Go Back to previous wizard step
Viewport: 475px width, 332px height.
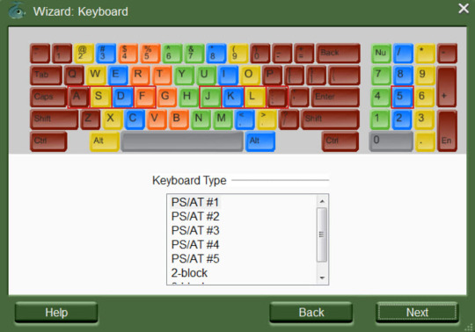311,313
